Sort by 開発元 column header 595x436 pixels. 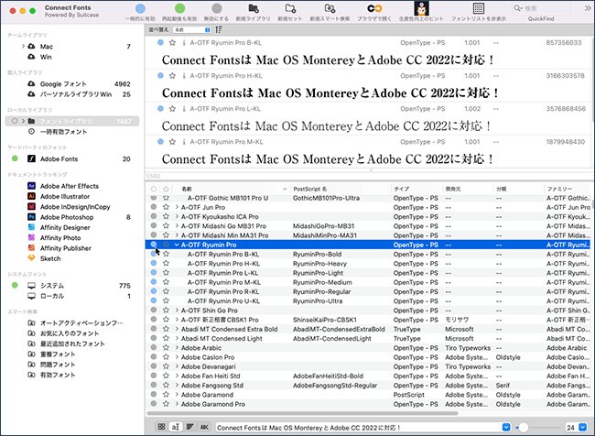pos(468,189)
